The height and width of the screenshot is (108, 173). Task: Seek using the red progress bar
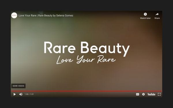[86, 91]
